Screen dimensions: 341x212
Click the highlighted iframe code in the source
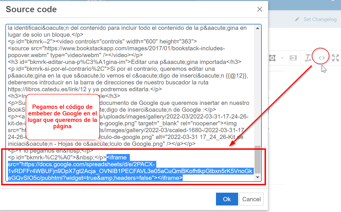(130, 167)
